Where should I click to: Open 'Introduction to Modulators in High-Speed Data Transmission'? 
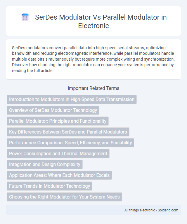coord(72,100)
